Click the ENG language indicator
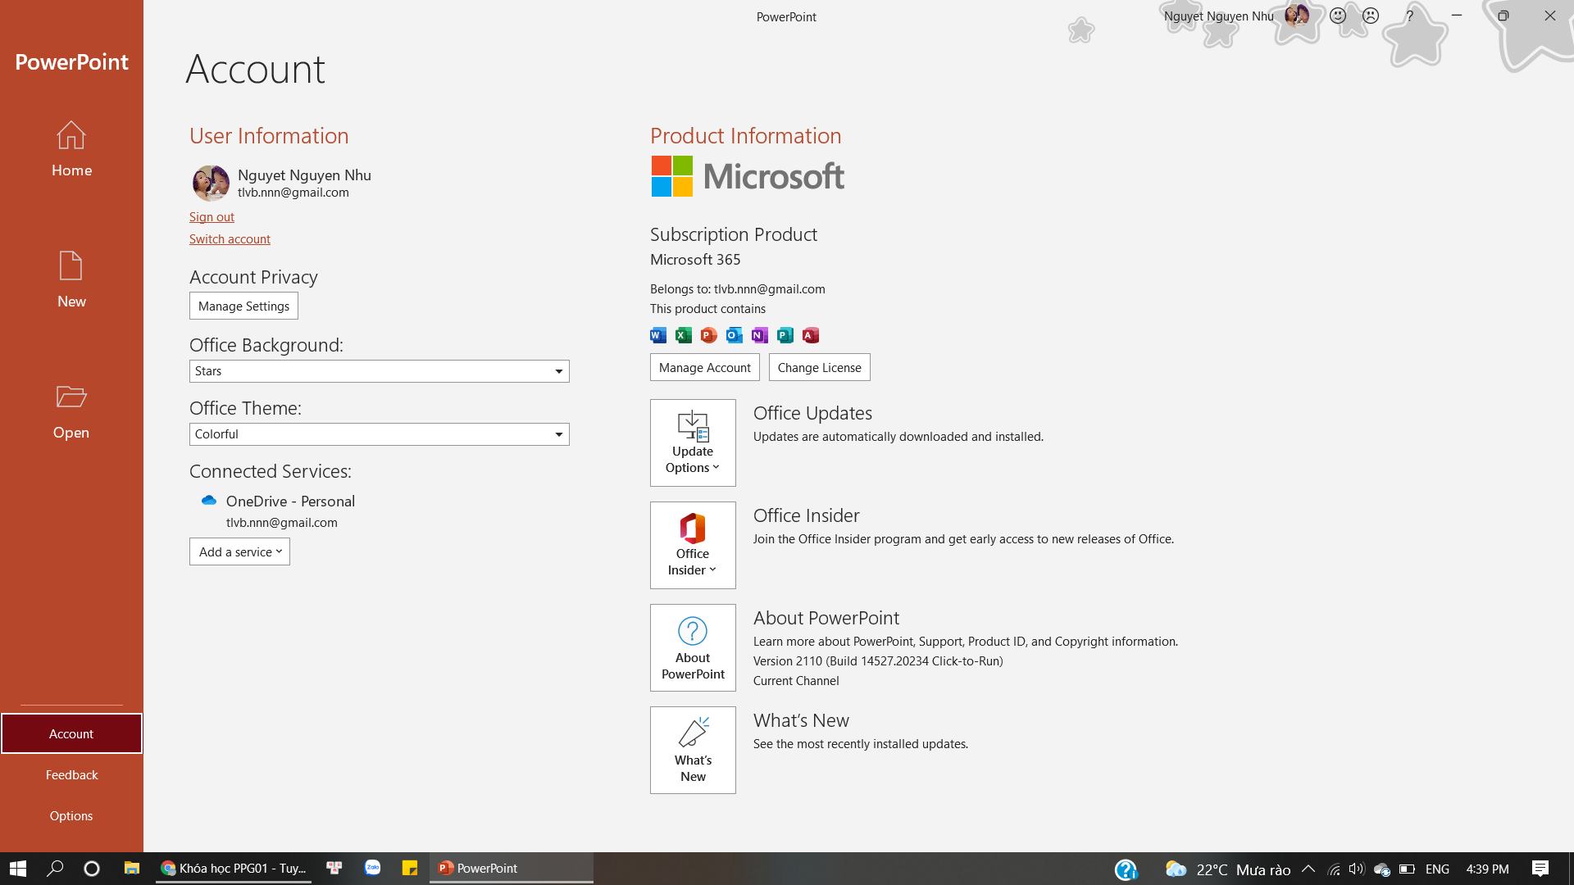1574x885 pixels. 1437,869
